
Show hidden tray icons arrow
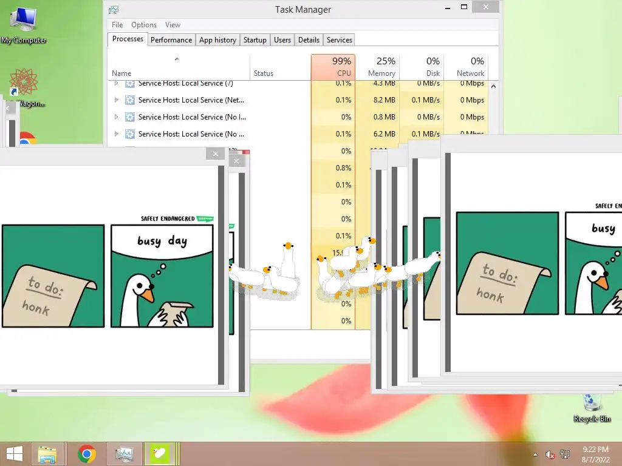[535, 455]
